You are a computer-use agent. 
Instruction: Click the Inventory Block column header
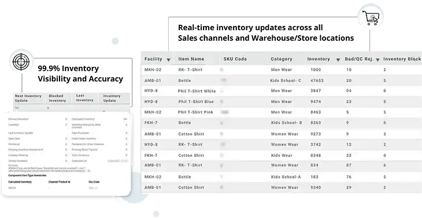tap(402, 59)
